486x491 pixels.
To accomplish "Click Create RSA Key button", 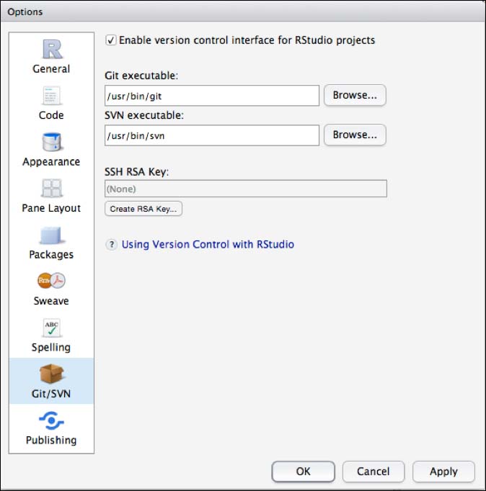I will pos(143,209).
